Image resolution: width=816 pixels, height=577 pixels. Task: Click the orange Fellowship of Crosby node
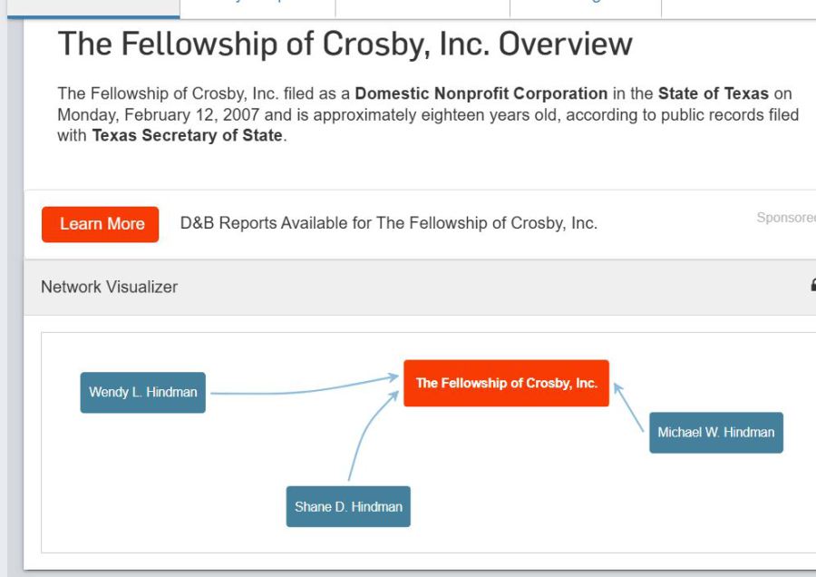tap(506, 383)
